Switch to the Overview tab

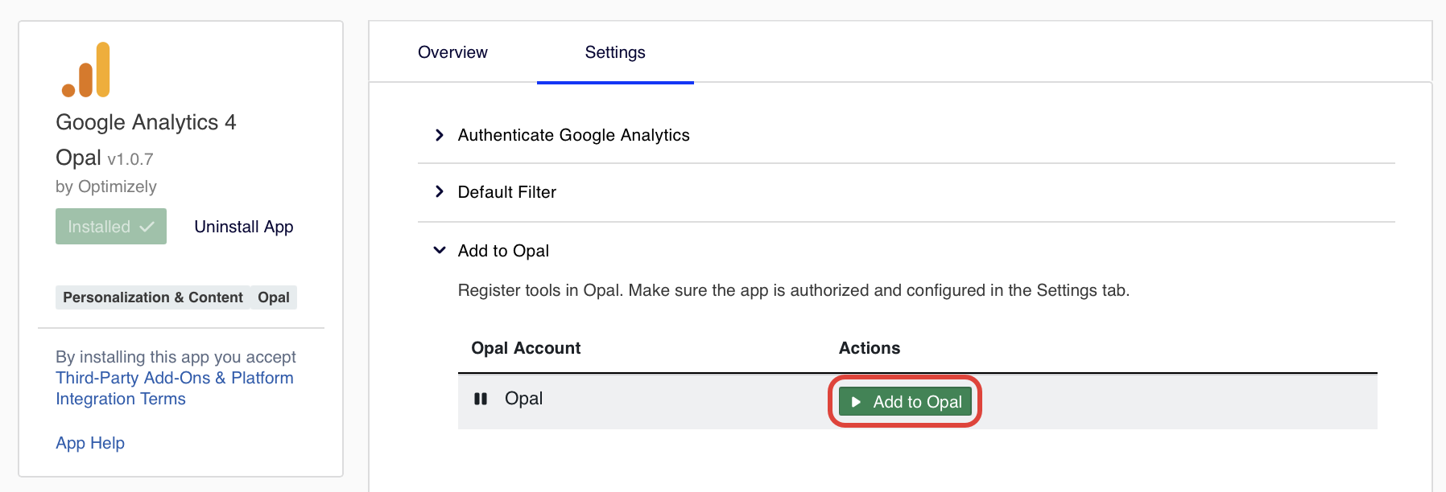point(452,51)
